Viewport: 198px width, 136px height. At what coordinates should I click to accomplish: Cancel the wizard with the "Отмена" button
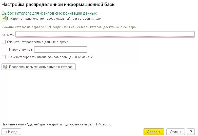tap(175, 132)
